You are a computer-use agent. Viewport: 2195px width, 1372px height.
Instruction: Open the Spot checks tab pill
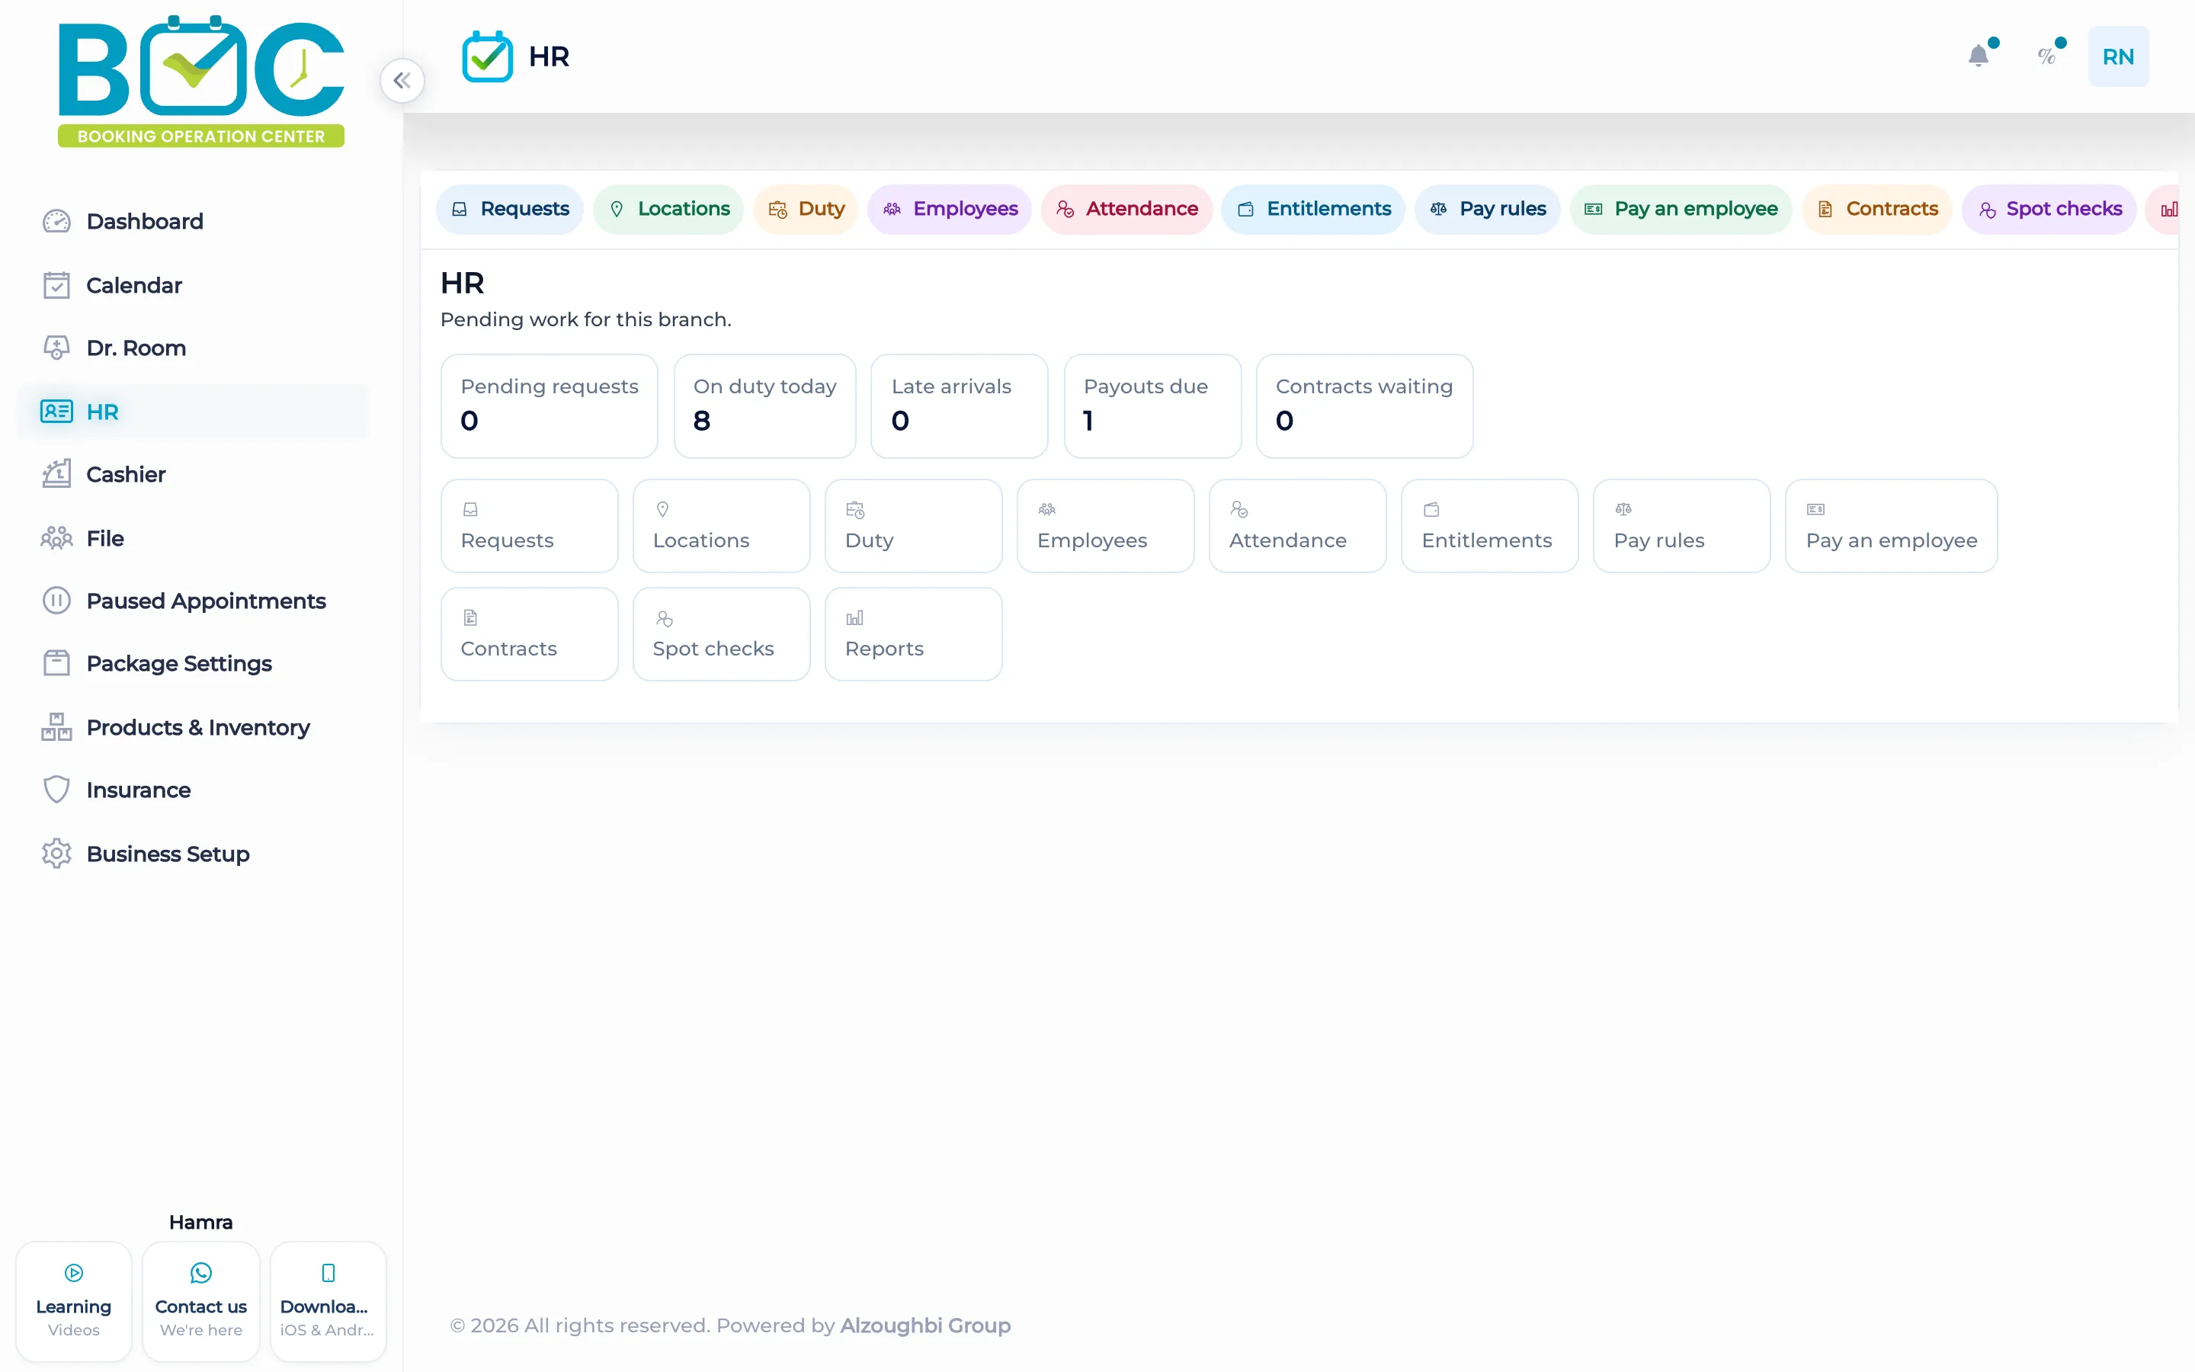coord(2049,210)
